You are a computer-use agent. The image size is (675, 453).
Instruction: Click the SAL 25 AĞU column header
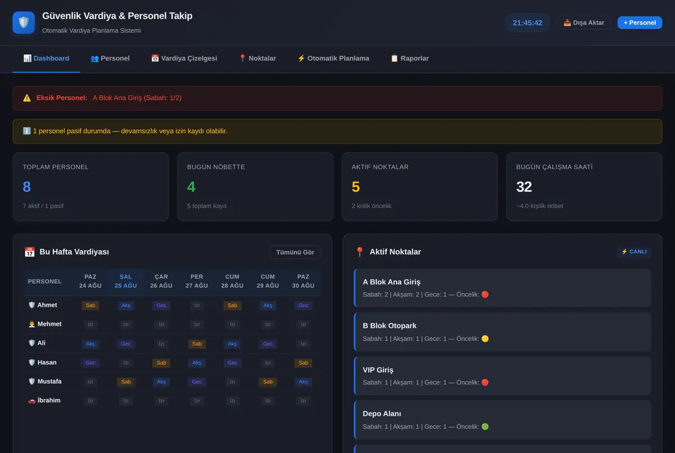[126, 281]
